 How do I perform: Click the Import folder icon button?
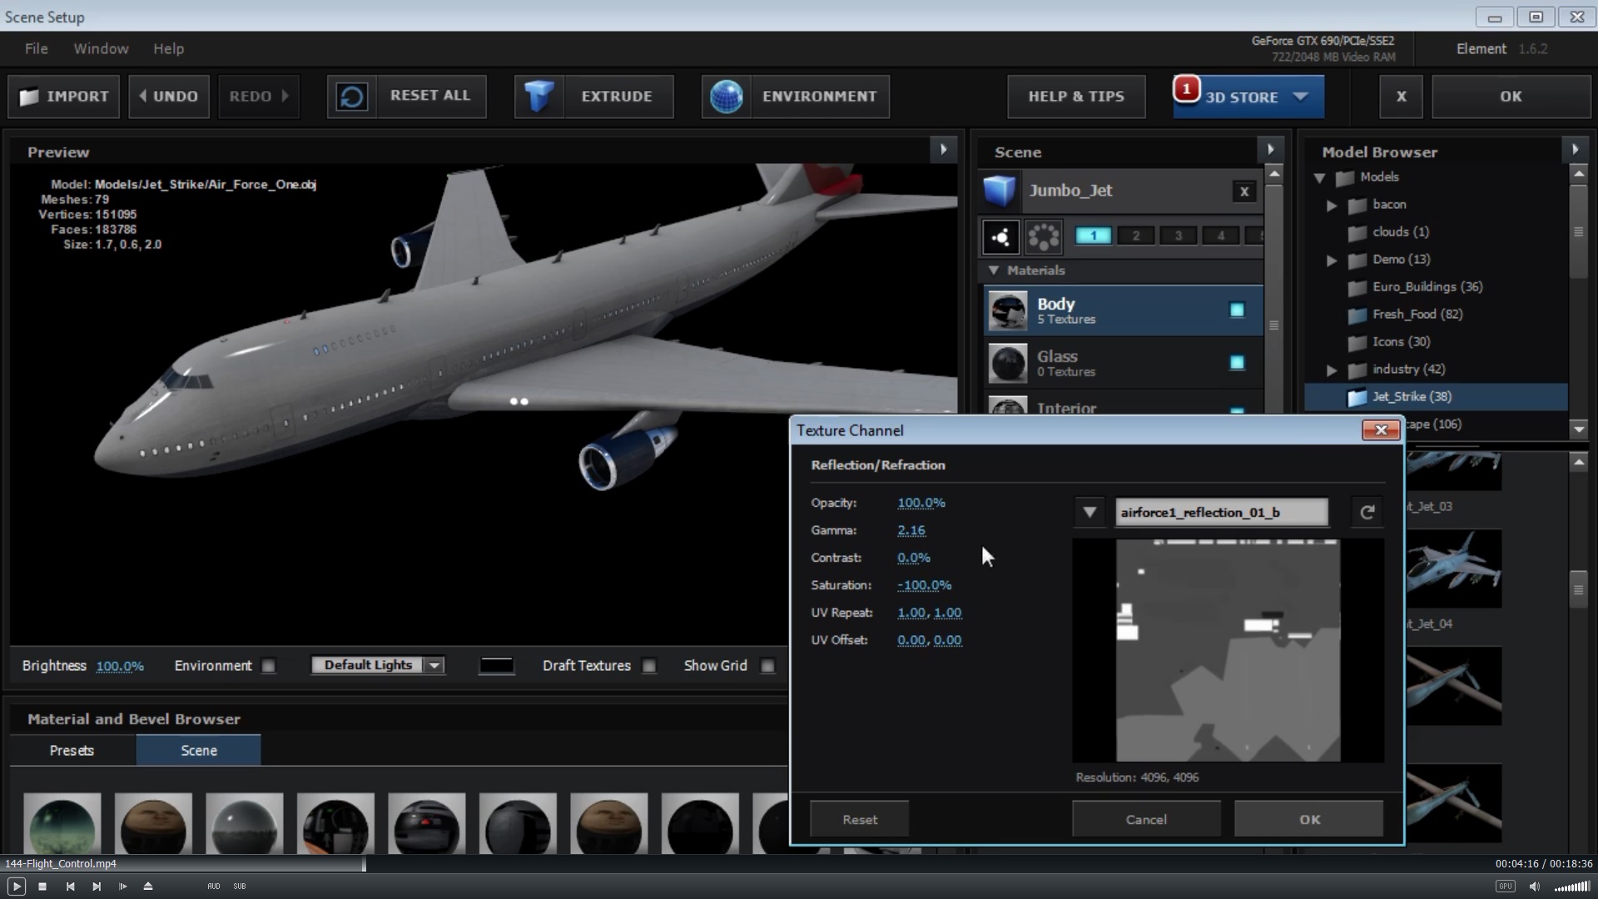(30, 97)
